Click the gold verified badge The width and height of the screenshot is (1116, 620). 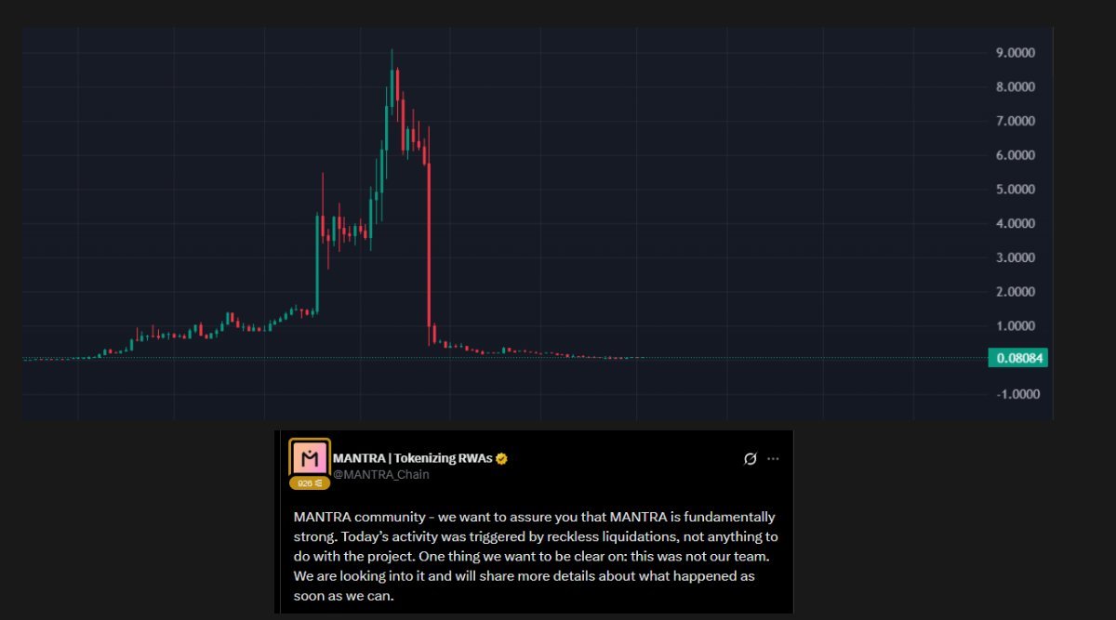502,458
